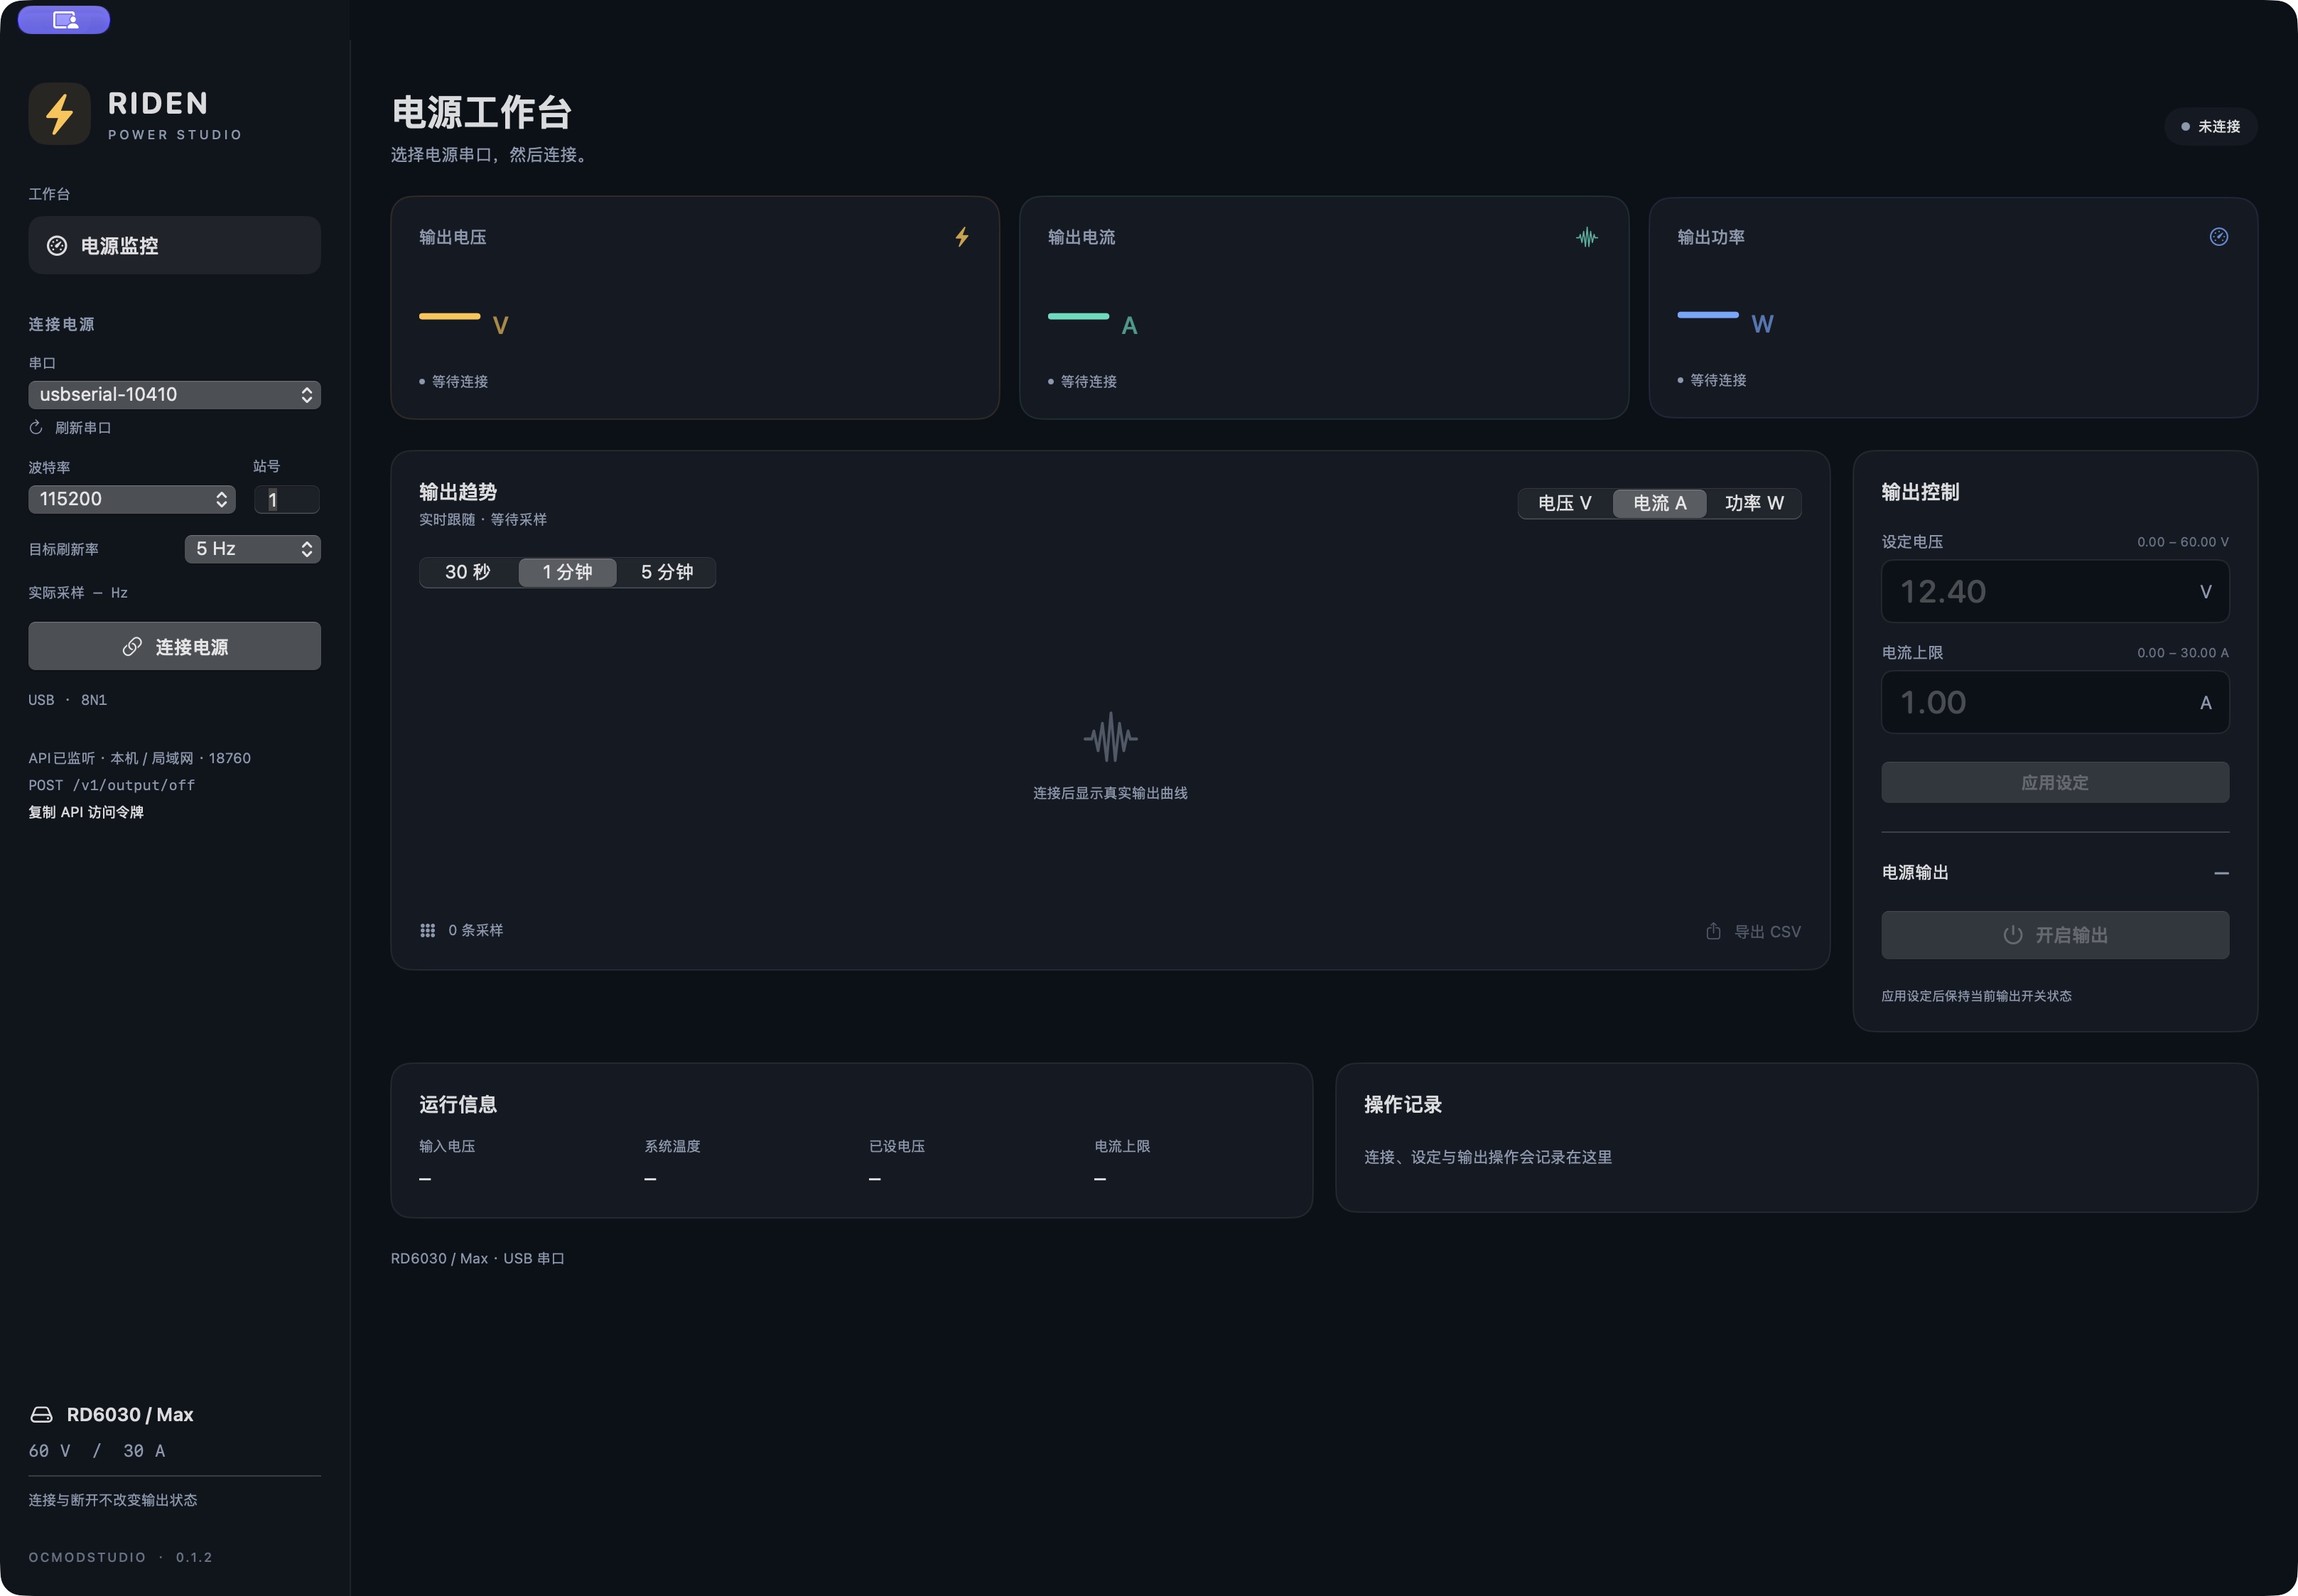This screenshot has height=1596, width=2298.
Task: Click the 开启输出 button
Action: pyautogui.click(x=2055, y=935)
